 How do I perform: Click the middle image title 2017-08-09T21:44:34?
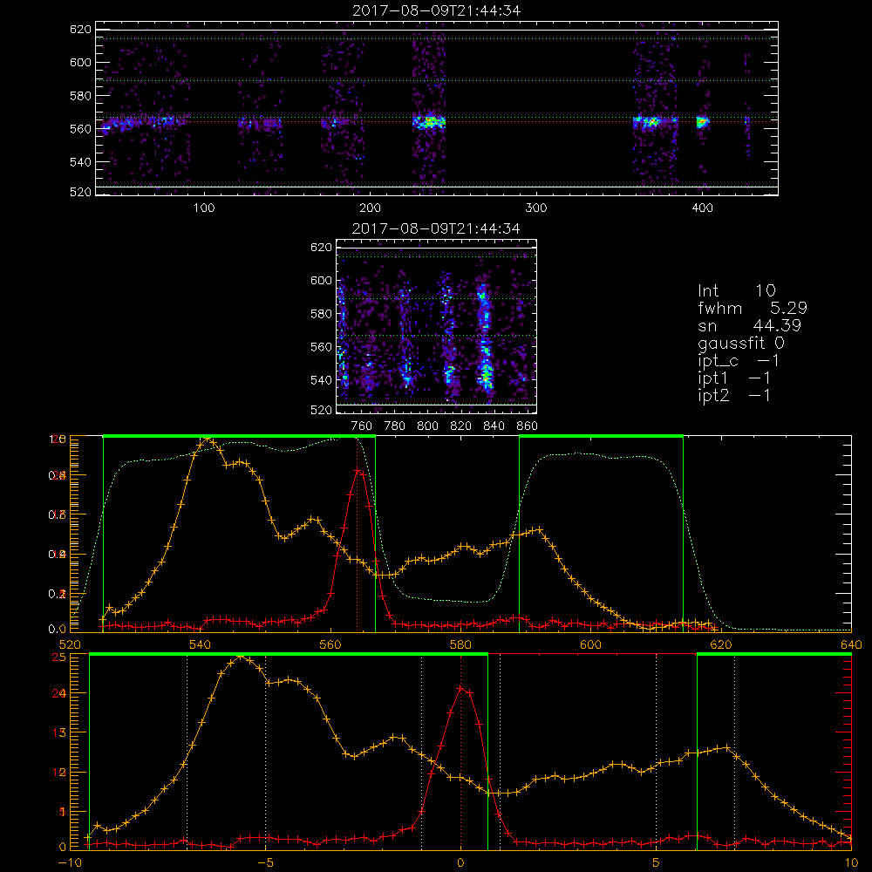click(x=436, y=228)
